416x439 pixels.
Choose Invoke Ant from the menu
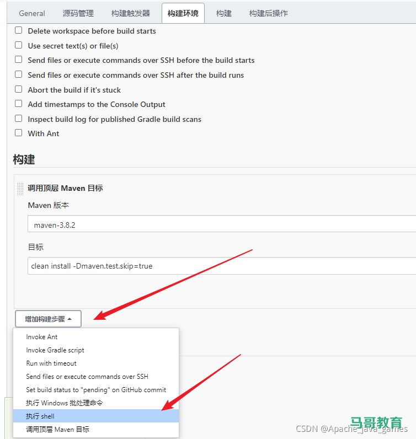pos(96,337)
